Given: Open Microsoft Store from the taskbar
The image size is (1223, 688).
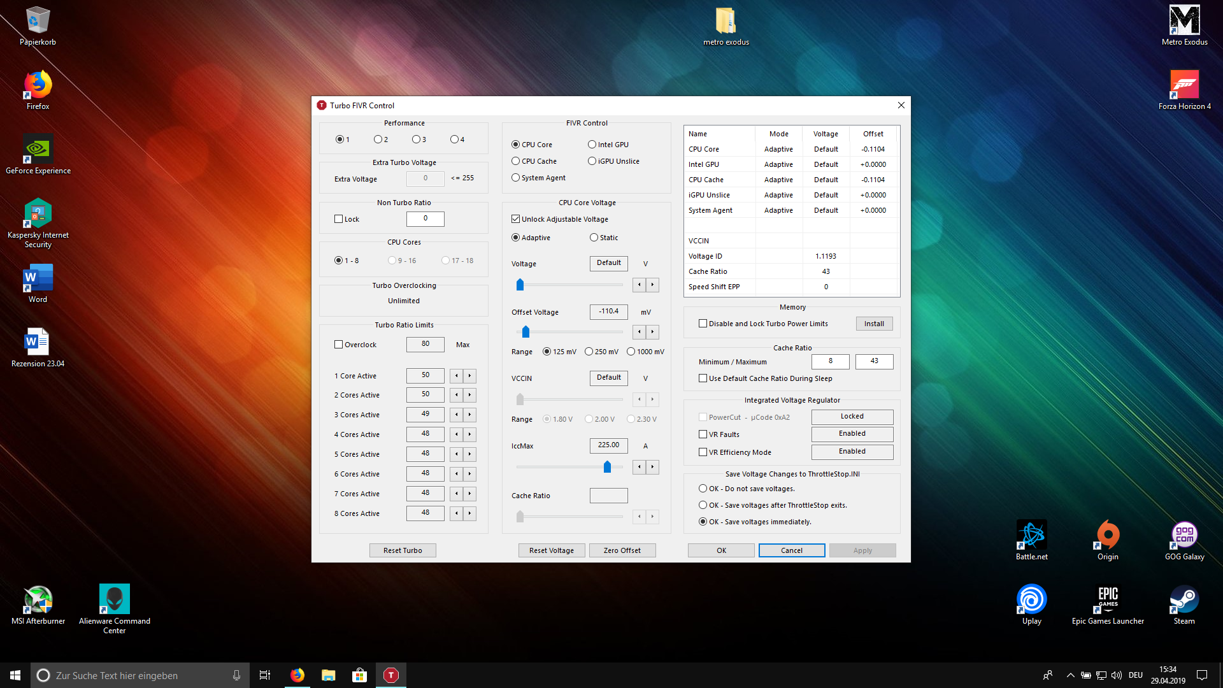Looking at the screenshot, I should (360, 675).
